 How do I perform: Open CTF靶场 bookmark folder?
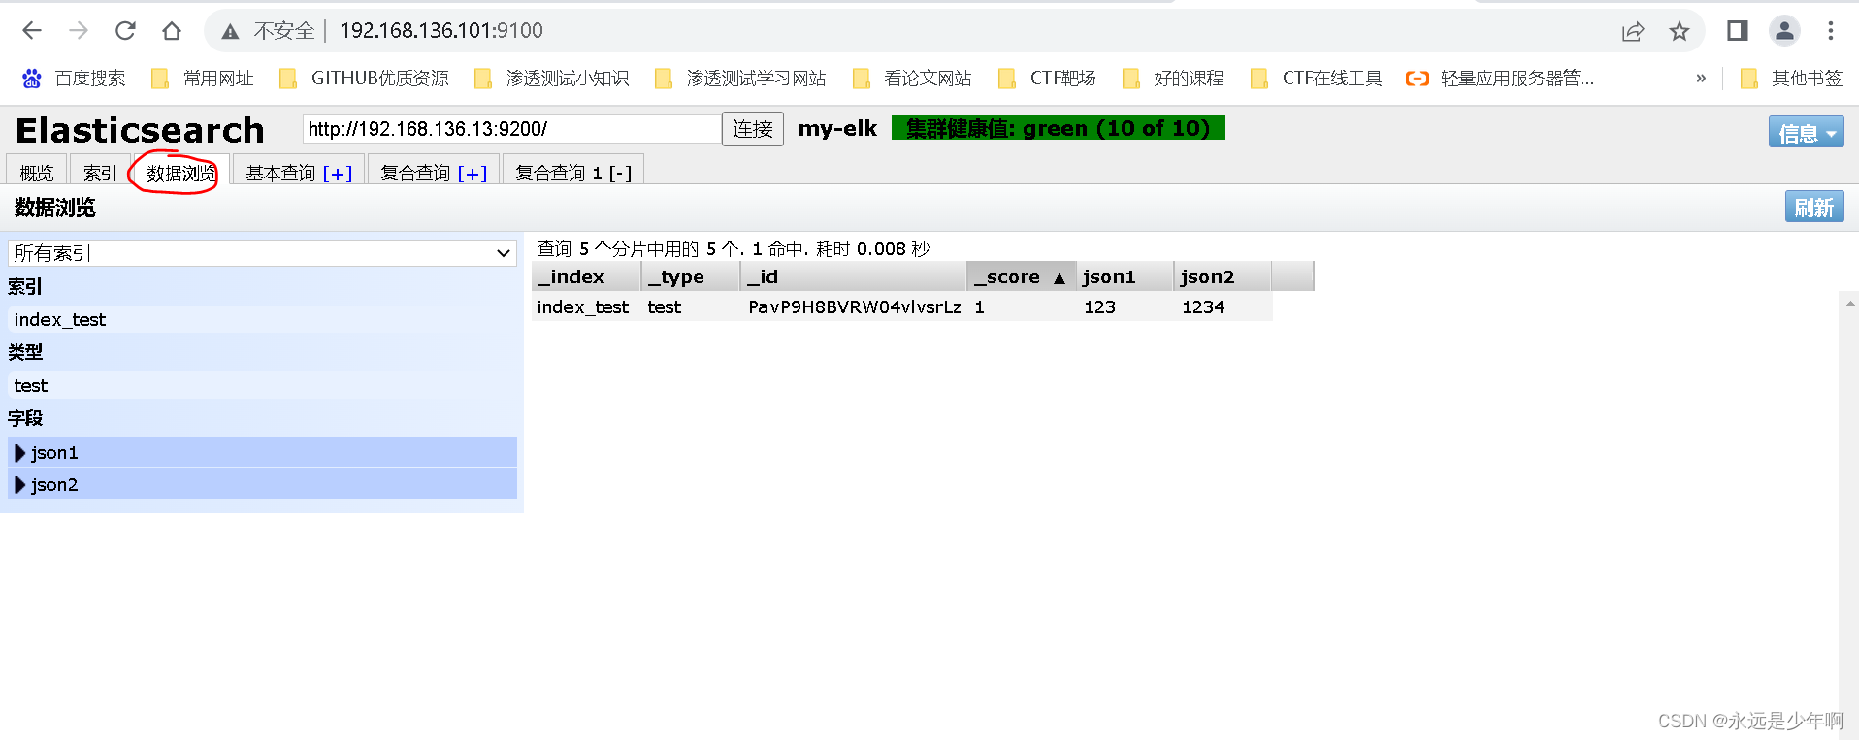point(1047,79)
